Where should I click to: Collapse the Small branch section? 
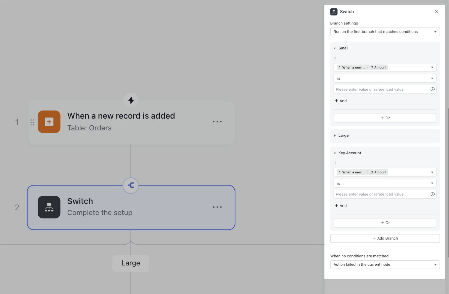pyautogui.click(x=335, y=48)
